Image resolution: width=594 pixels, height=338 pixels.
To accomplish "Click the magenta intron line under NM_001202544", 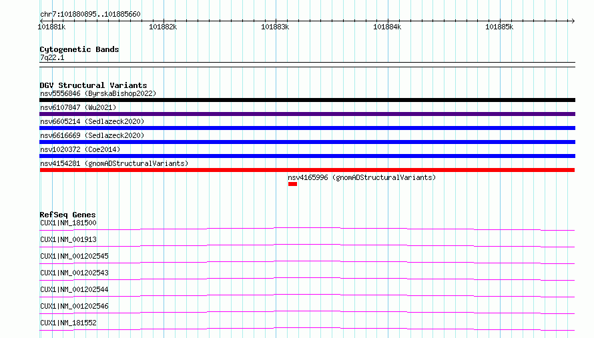I will [x=307, y=295].
